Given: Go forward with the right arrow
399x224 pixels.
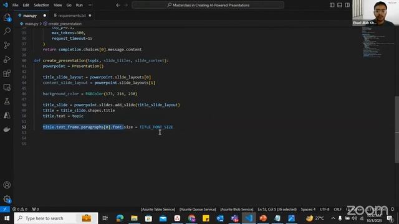Looking at the screenshot, I should [x=126, y=5].
